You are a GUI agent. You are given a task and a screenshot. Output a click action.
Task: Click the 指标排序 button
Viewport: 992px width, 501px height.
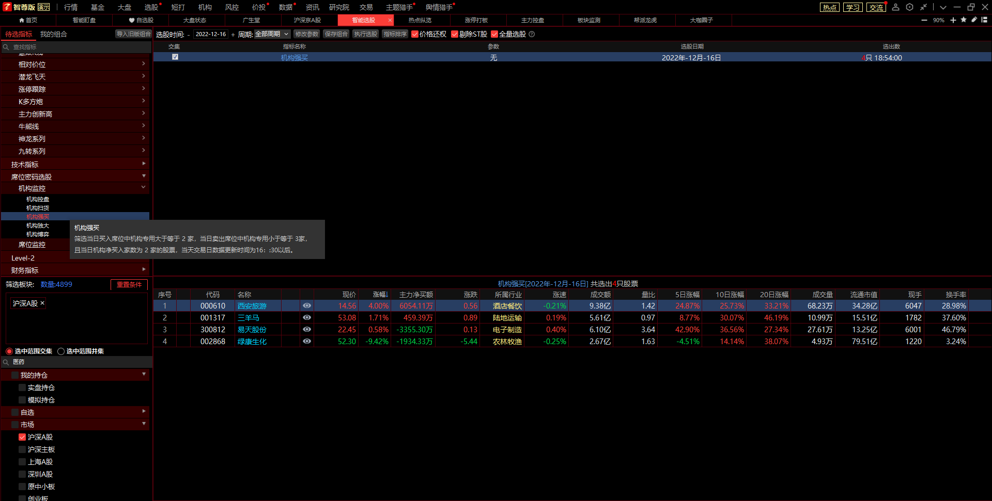tap(395, 34)
